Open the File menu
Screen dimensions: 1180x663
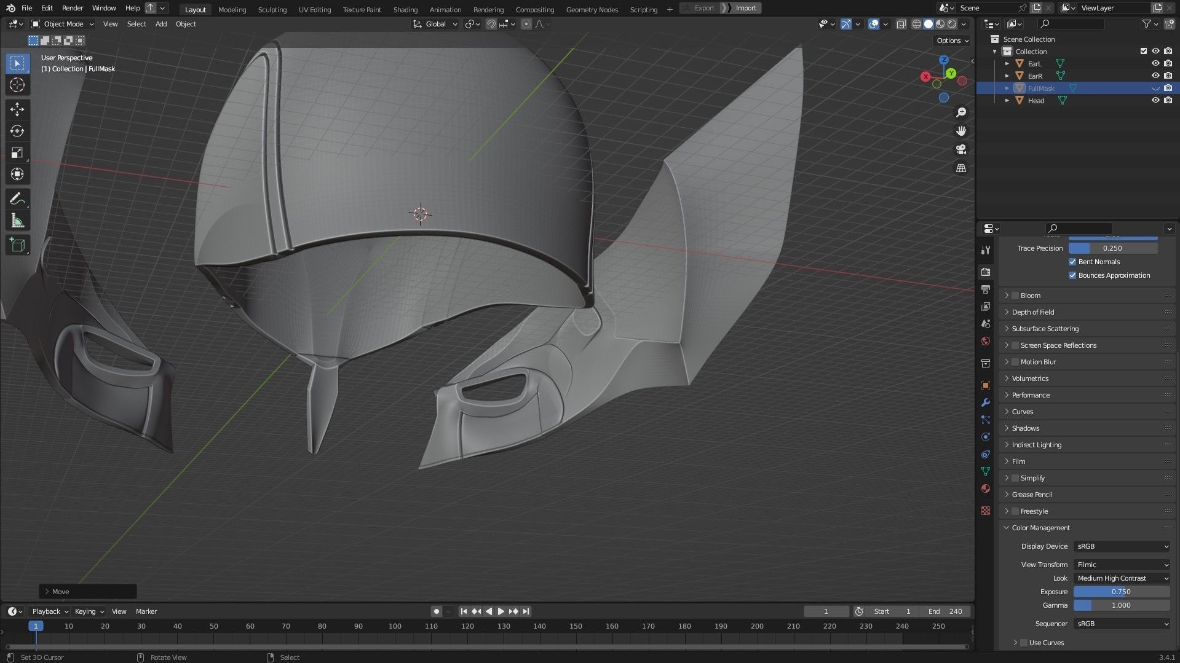pyautogui.click(x=26, y=8)
